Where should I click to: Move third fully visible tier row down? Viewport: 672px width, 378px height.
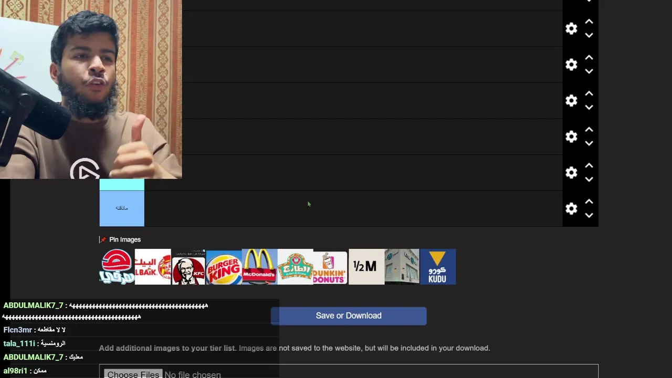pos(589,107)
